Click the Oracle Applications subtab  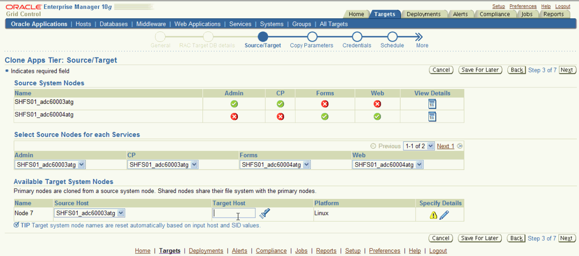(39, 24)
